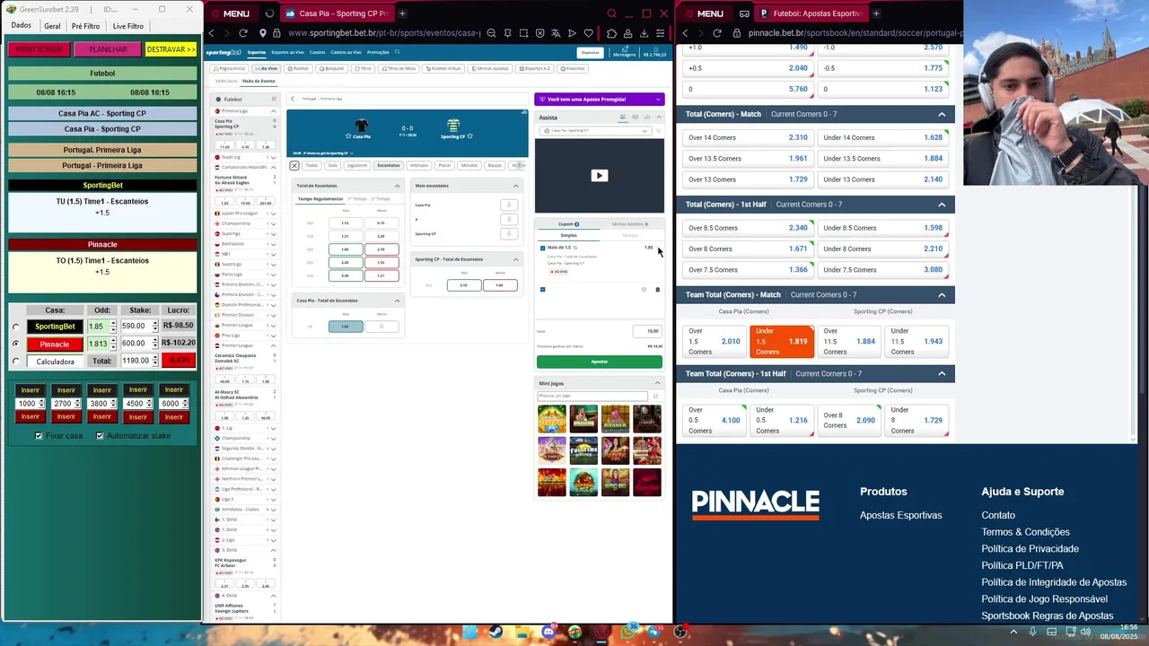Screen dimensions: 1149x646
Task: Play the Assista live video stream
Action: pos(599,175)
